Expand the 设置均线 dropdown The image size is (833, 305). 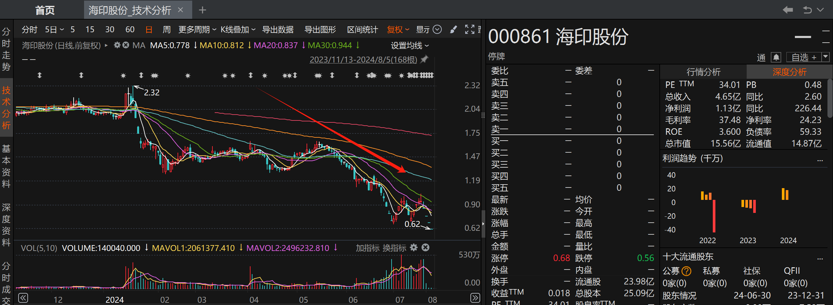(x=410, y=46)
